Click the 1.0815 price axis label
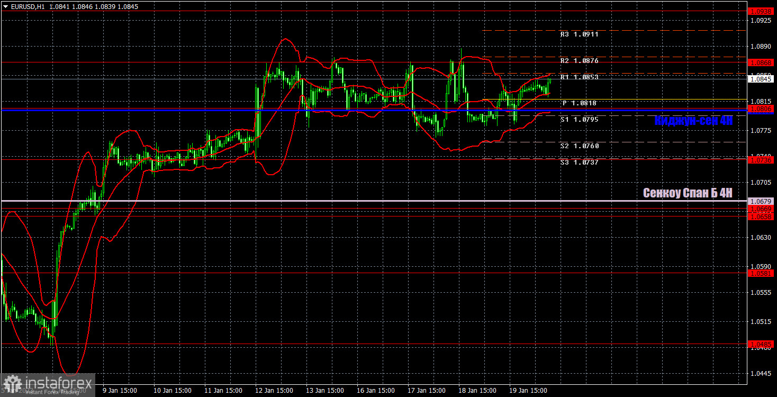 [762, 101]
